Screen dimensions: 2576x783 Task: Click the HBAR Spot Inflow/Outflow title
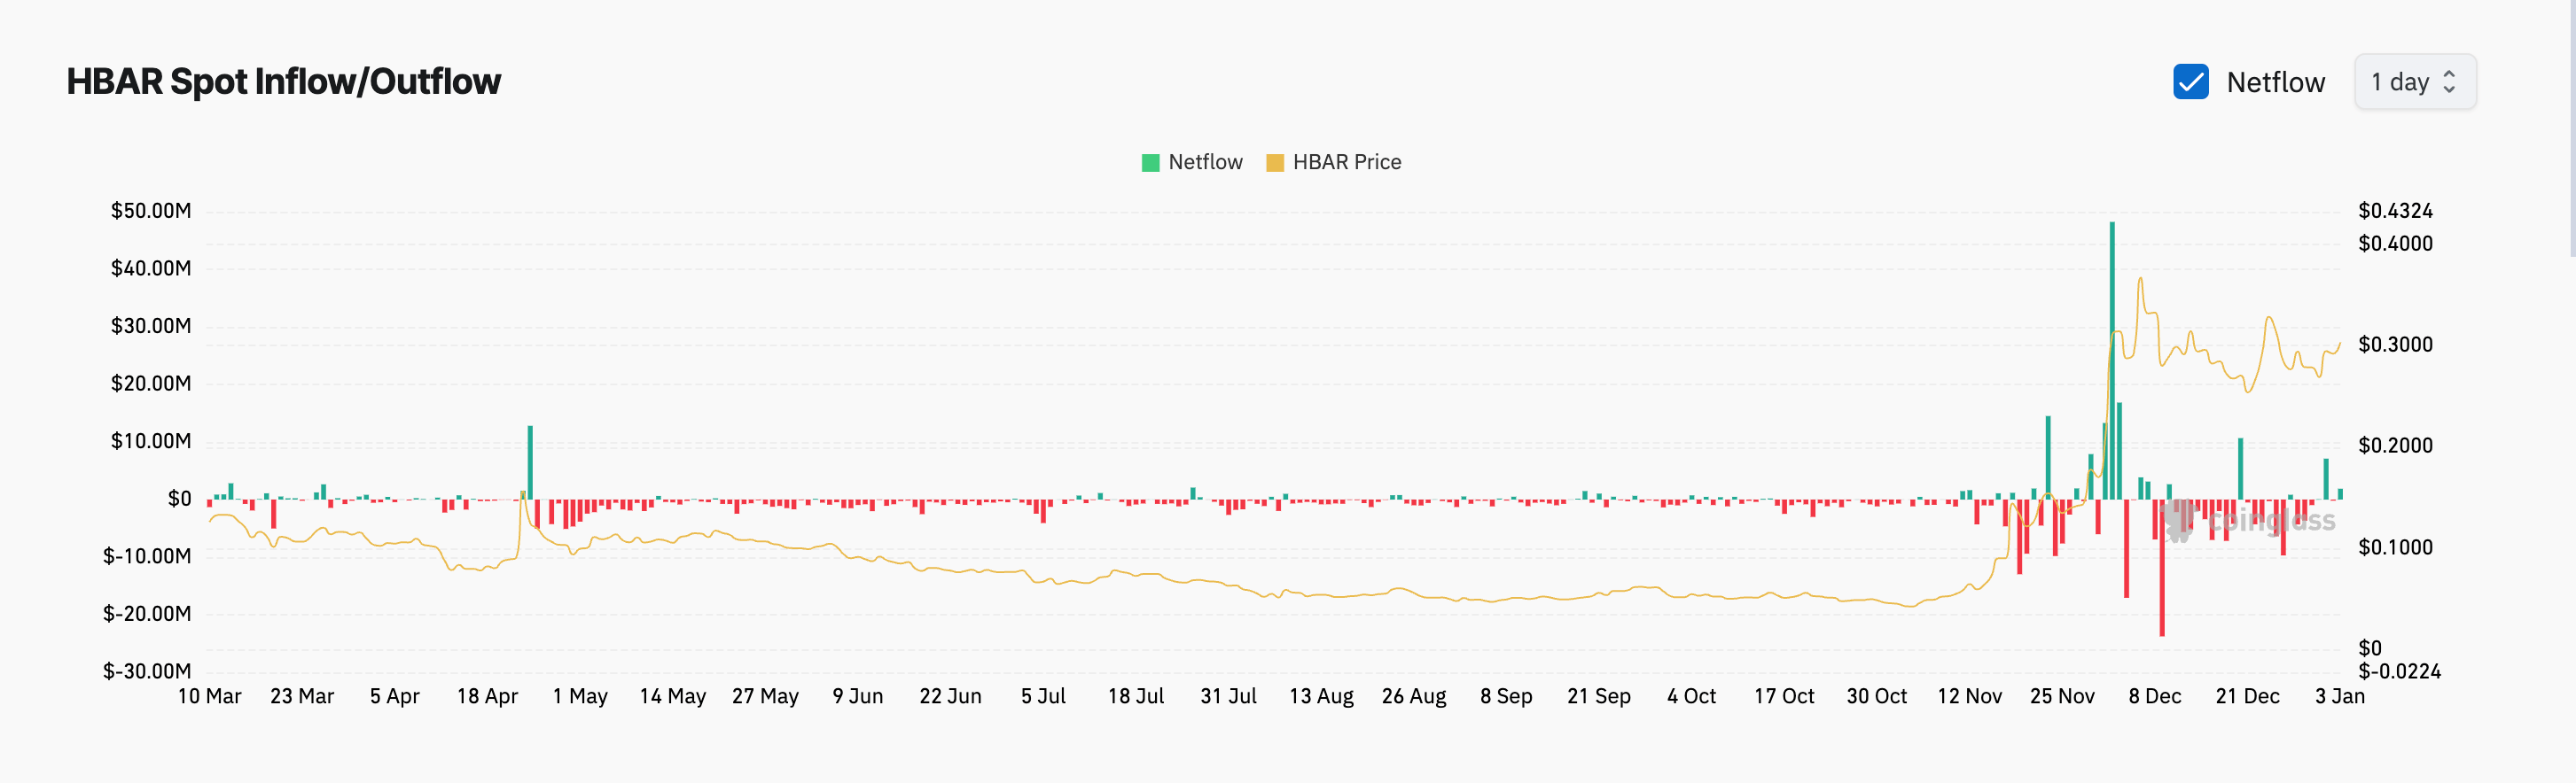pos(283,81)
